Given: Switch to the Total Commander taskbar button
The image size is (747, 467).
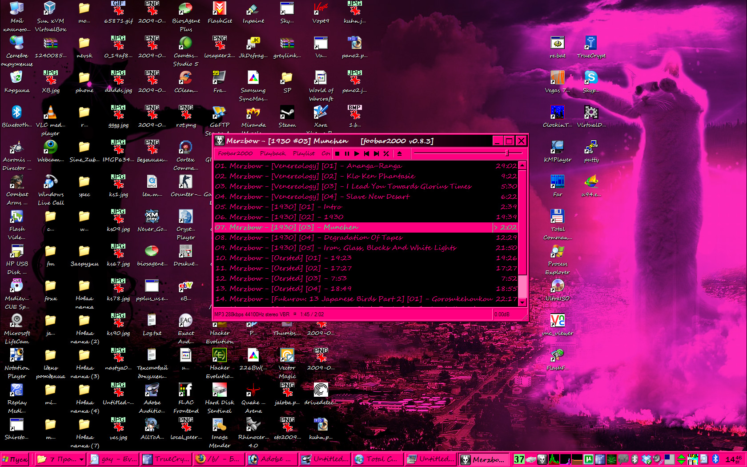Looking at the screenshot, I should point(378,459).
